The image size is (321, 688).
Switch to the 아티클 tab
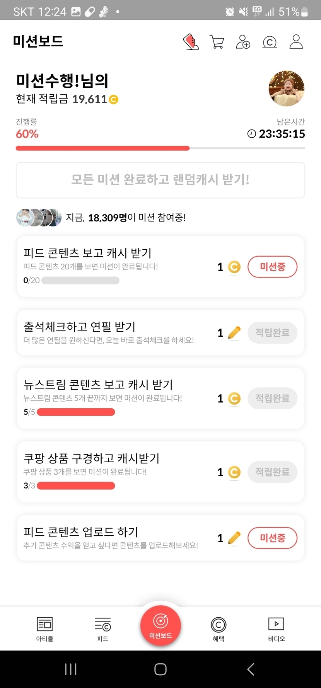(44, 629)
